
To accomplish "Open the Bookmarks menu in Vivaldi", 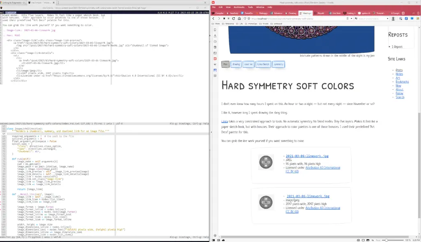I will click(x=239, y=7).
